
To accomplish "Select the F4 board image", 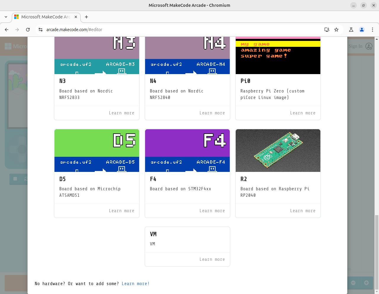I will point(187,151).
